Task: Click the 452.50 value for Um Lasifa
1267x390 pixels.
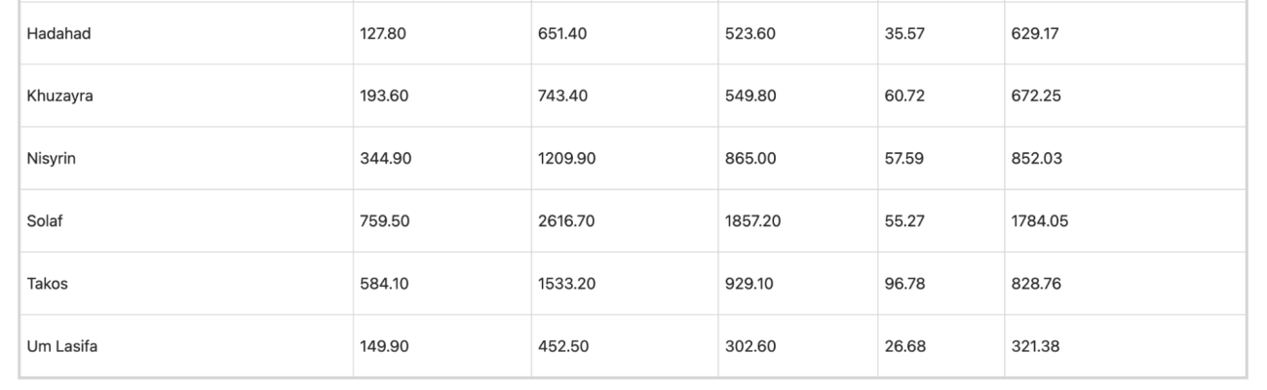Action: click(x=562, y=345)
